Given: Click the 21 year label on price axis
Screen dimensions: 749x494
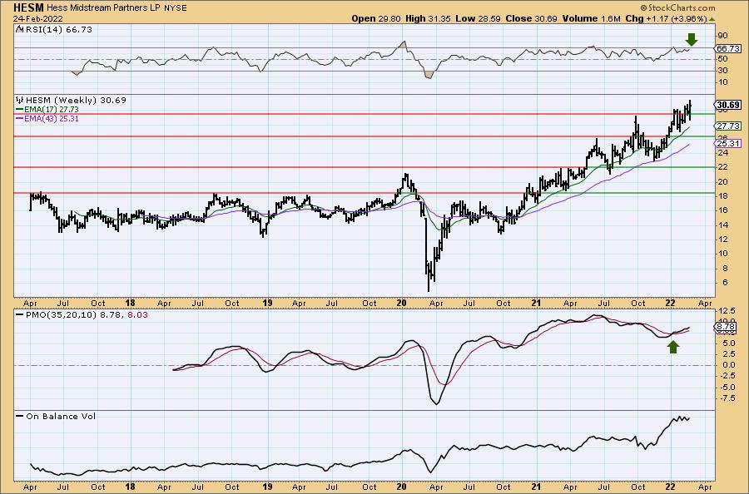Looking at the screenshot, I should click(537, 303).
